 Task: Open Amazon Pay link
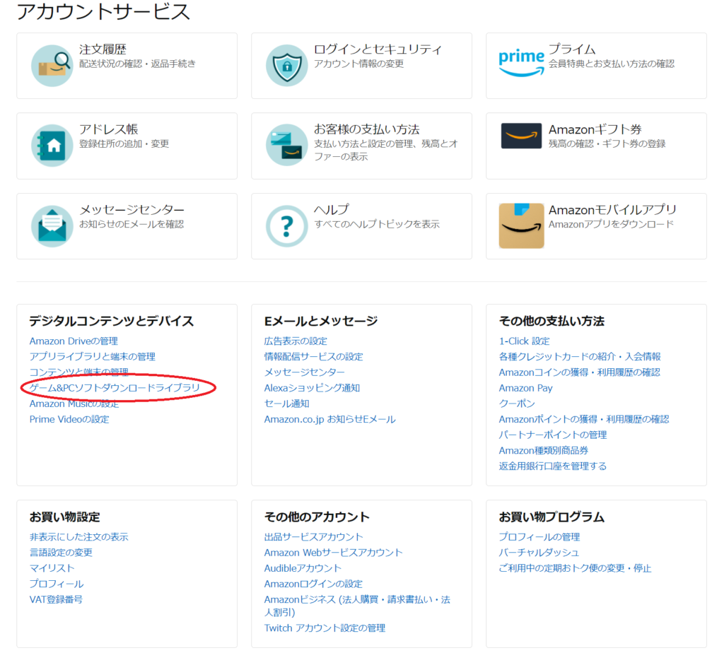tap(525, 388)
